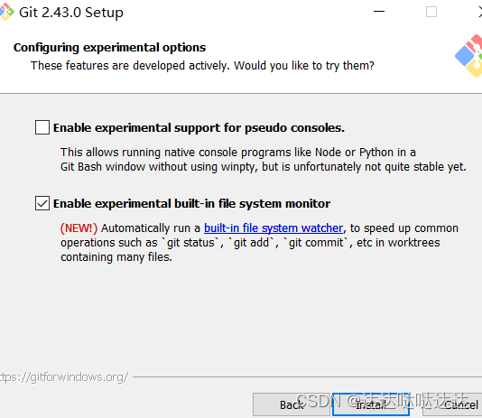Close the Git Setup window

tap(480, 12)
